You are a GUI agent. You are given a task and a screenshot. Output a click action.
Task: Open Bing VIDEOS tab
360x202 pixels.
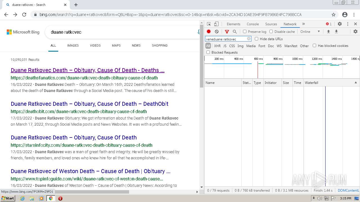[95, 45]
